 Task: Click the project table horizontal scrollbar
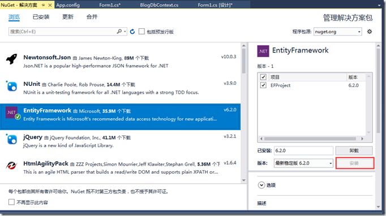point(310,139)
